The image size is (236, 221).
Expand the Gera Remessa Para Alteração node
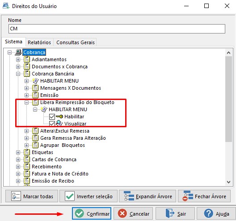click(x=26, y=138)
